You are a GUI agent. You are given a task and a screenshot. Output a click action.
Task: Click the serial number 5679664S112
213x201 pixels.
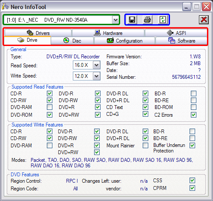pyautogui.click(x=186, y=77)
